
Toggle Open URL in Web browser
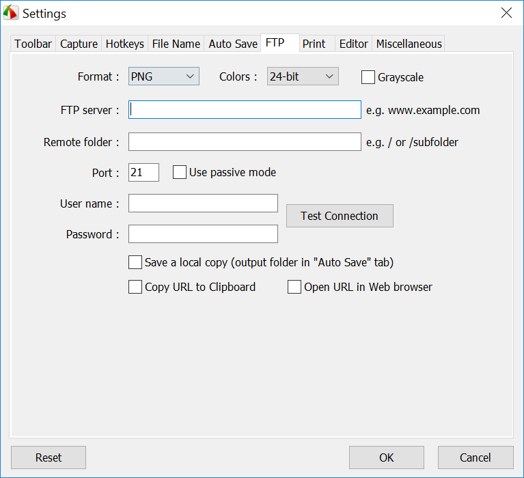[x=294, y=287]
